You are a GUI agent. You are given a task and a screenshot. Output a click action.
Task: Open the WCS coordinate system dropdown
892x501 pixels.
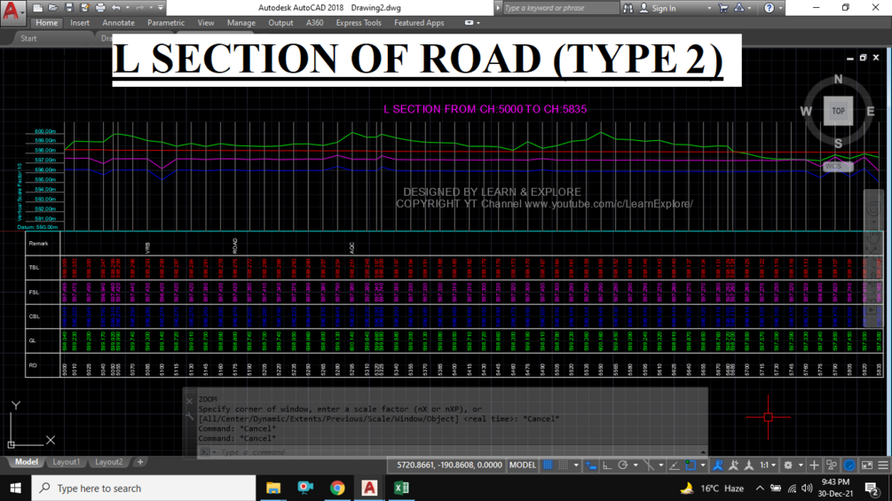[x=838, y=167]
